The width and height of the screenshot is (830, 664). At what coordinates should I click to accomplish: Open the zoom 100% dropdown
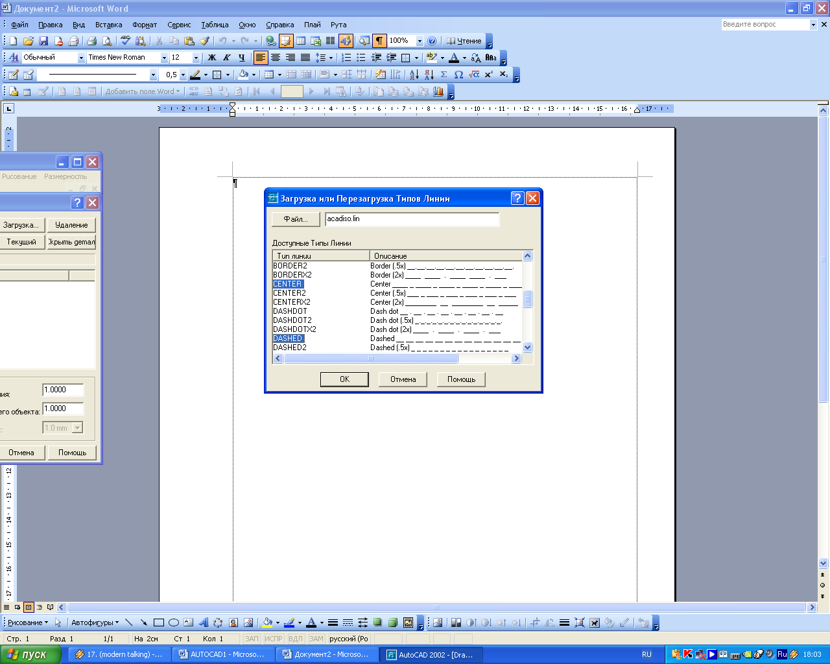420,41
